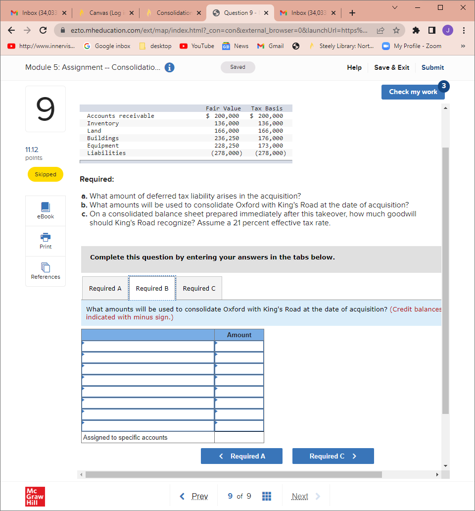This screenshot has width=475, height=511.
Task: Click the Print icon in the sidebar
Action: pyautogui.click(x=45, y=241)
